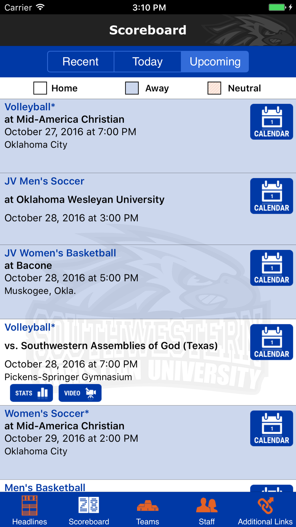This screenshot has width=296, height=527.
Task: Switch to the Today tab
Action: tap(147, 62)
